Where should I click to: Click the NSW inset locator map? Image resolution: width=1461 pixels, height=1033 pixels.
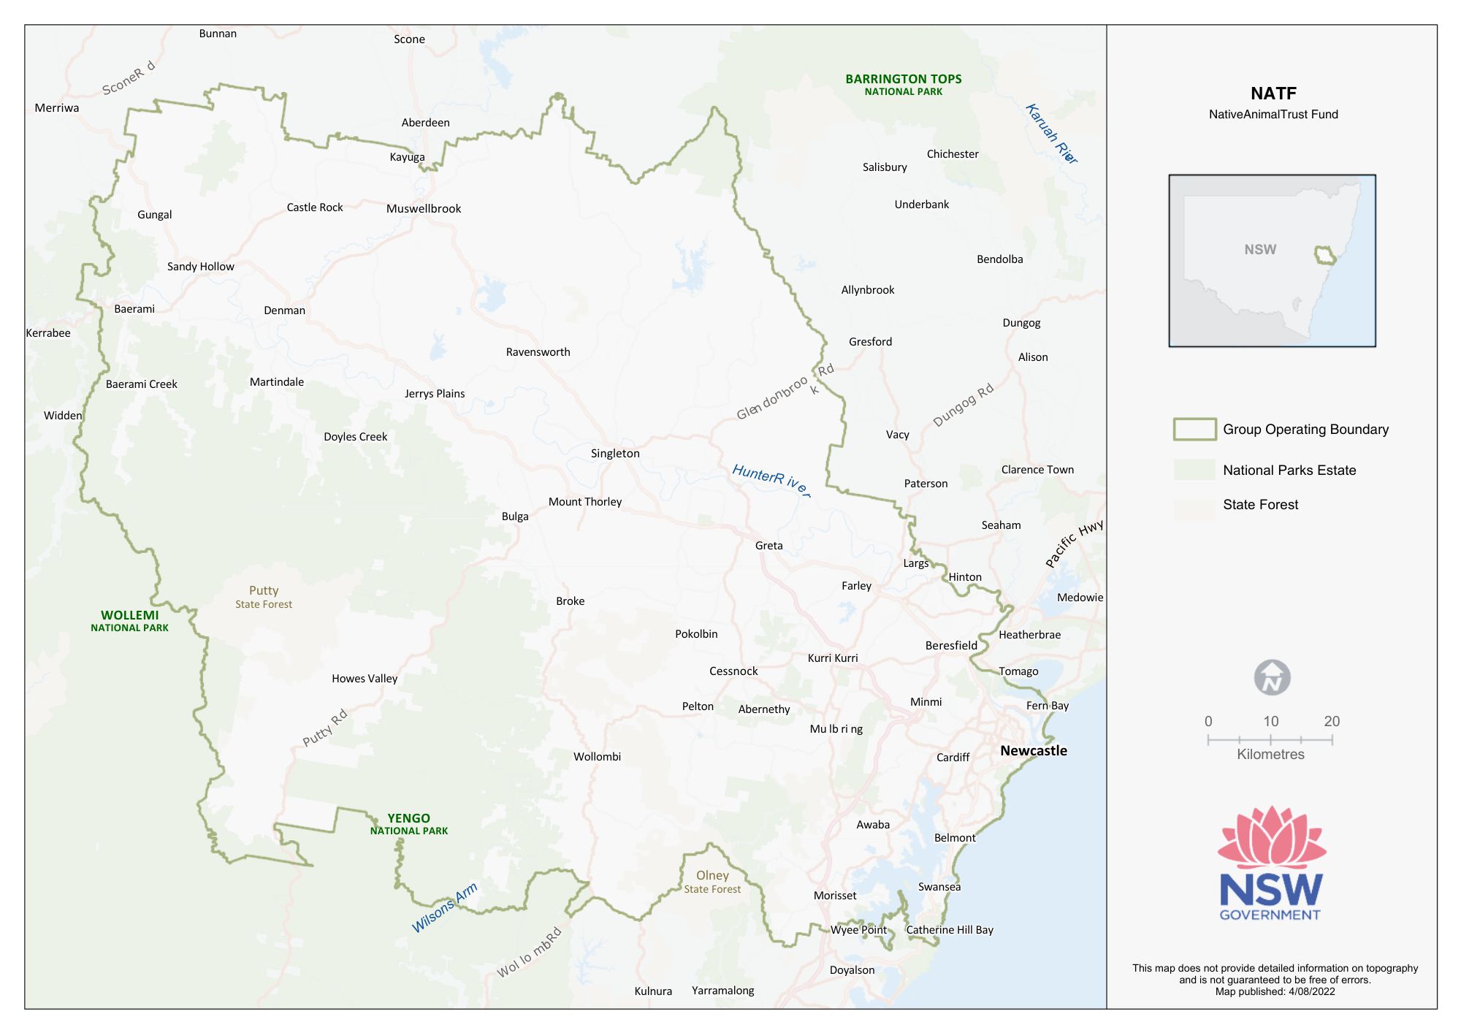[1272, 261]
